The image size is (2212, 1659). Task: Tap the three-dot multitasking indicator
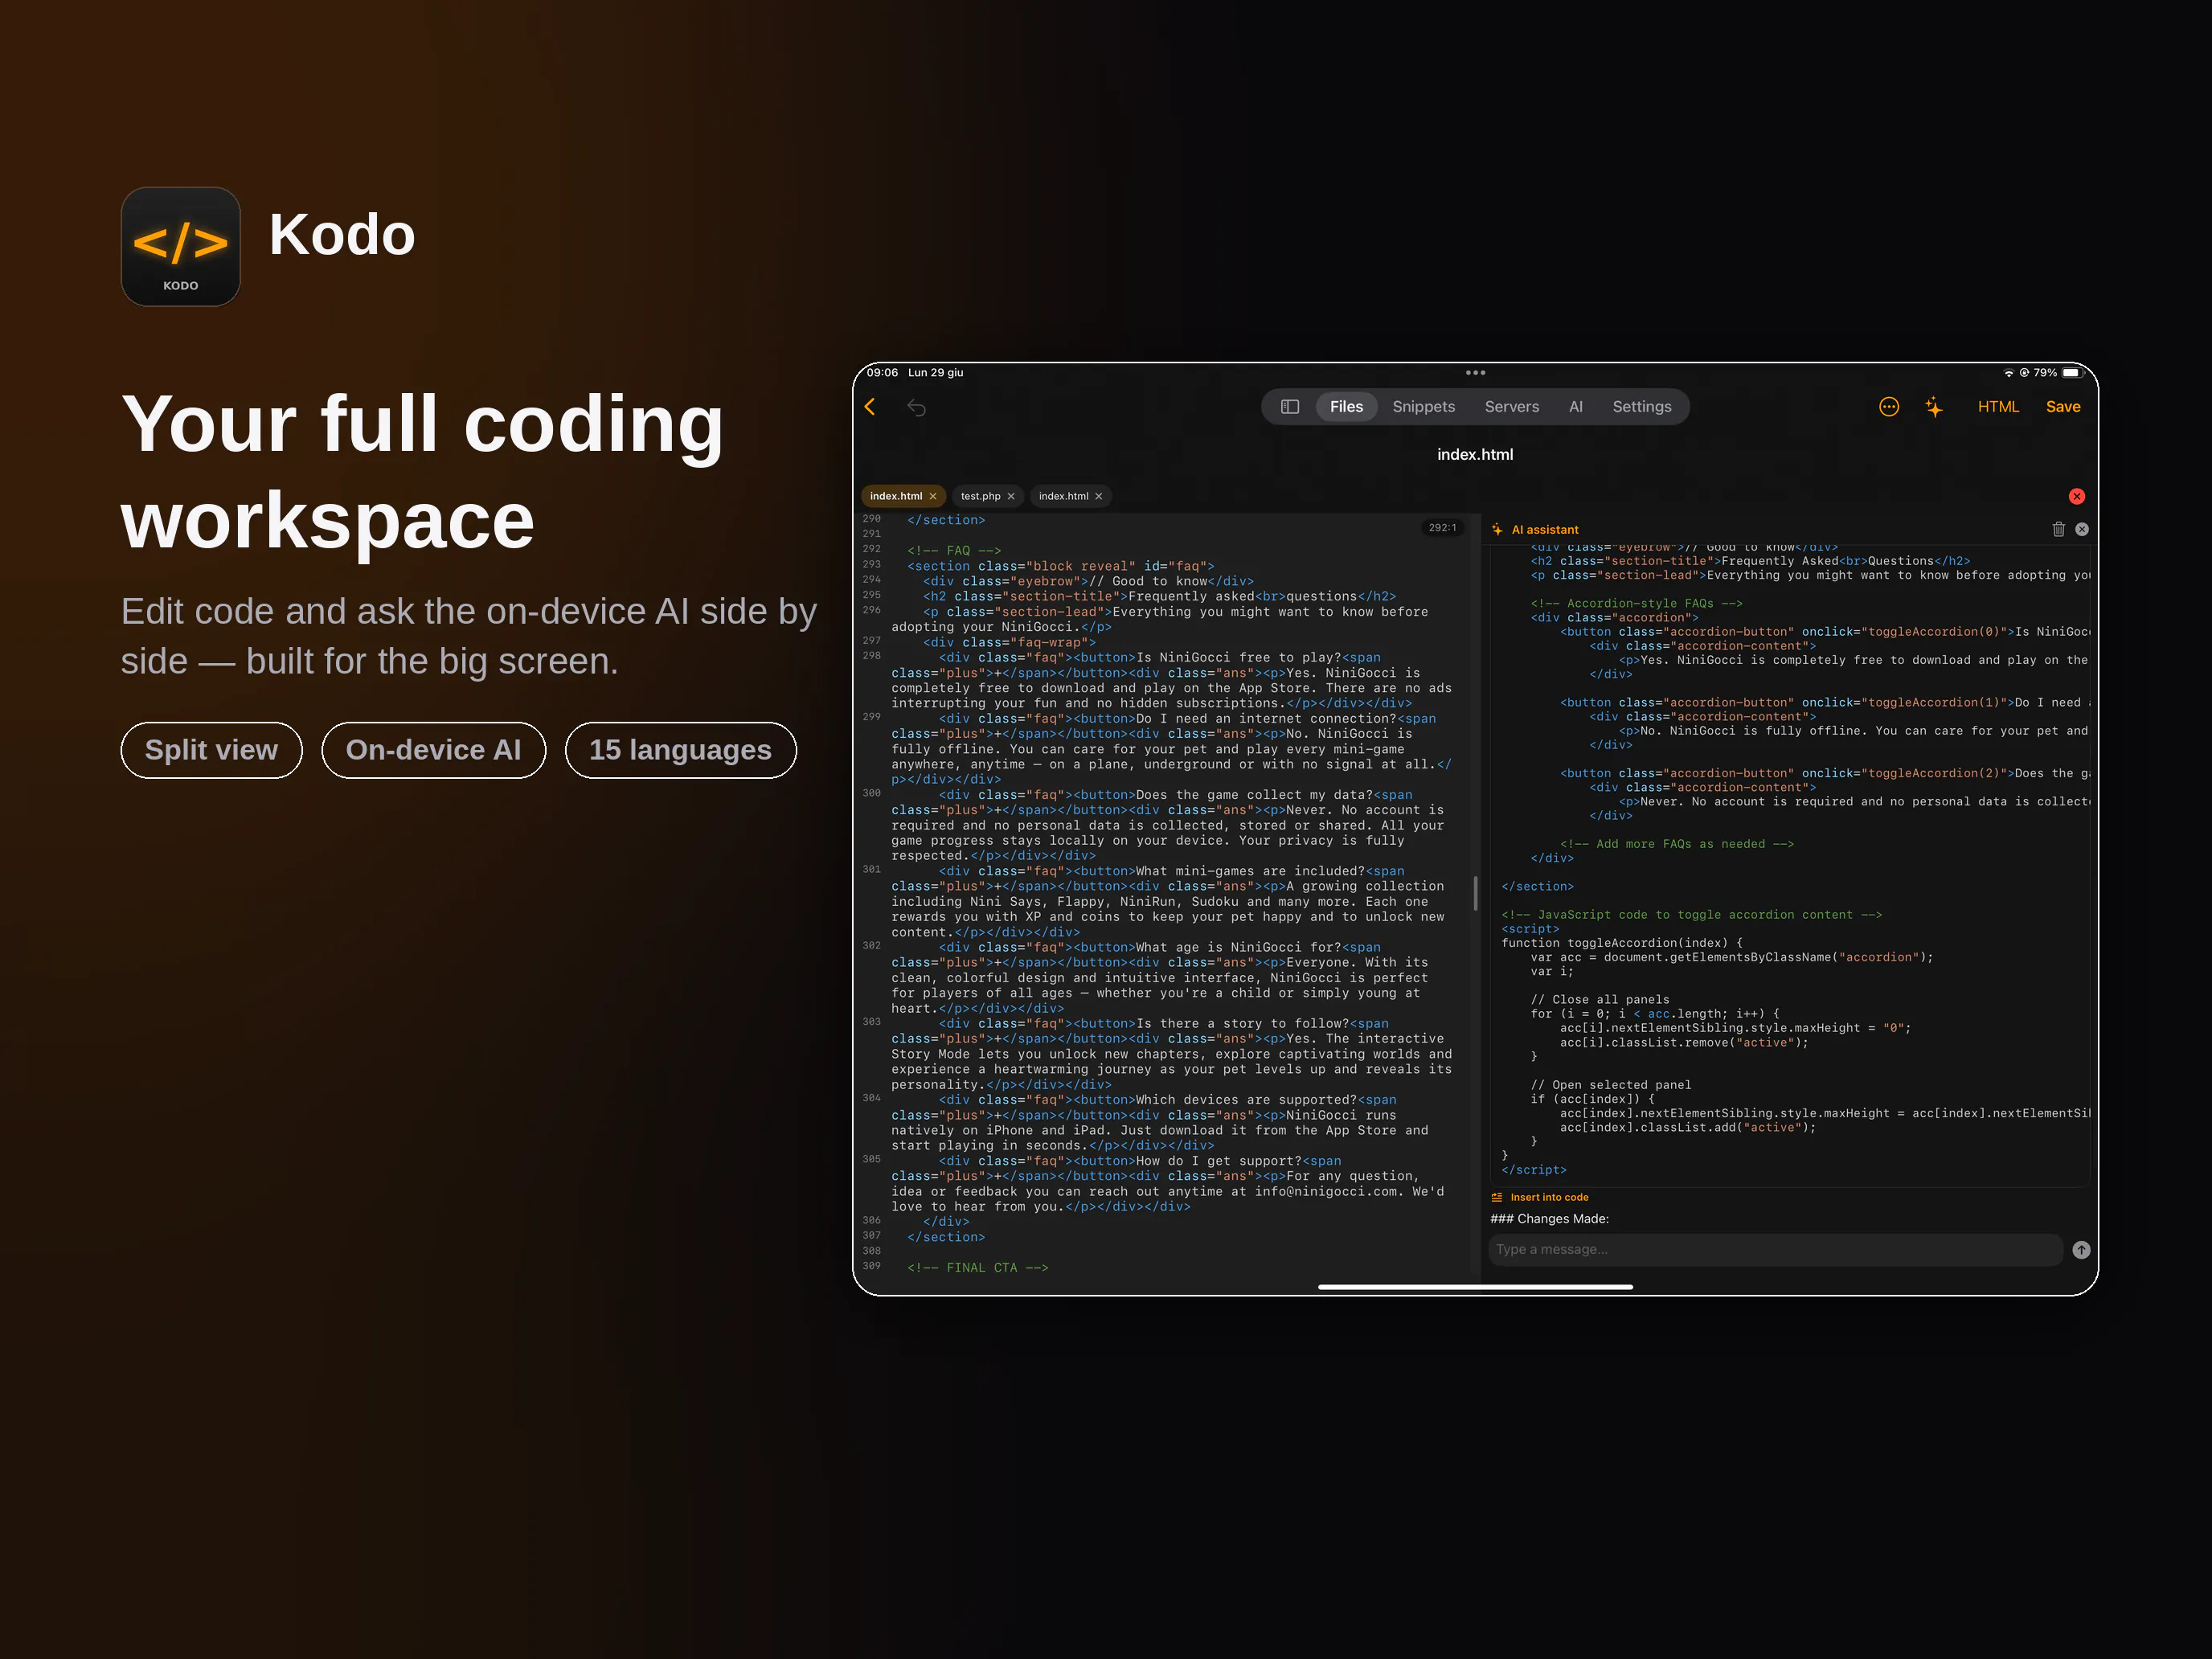click(1475, 372)
